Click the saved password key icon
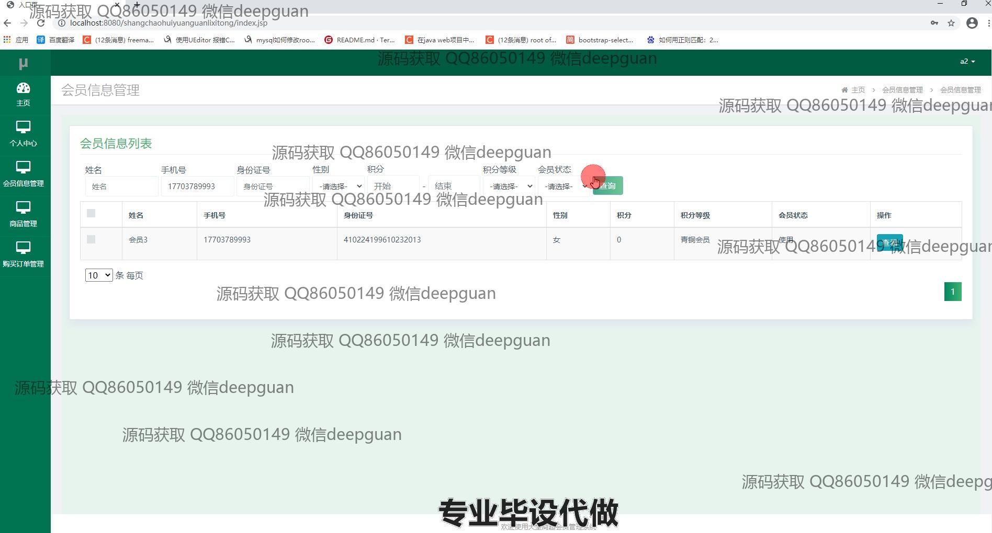 (x=934, y=23)
